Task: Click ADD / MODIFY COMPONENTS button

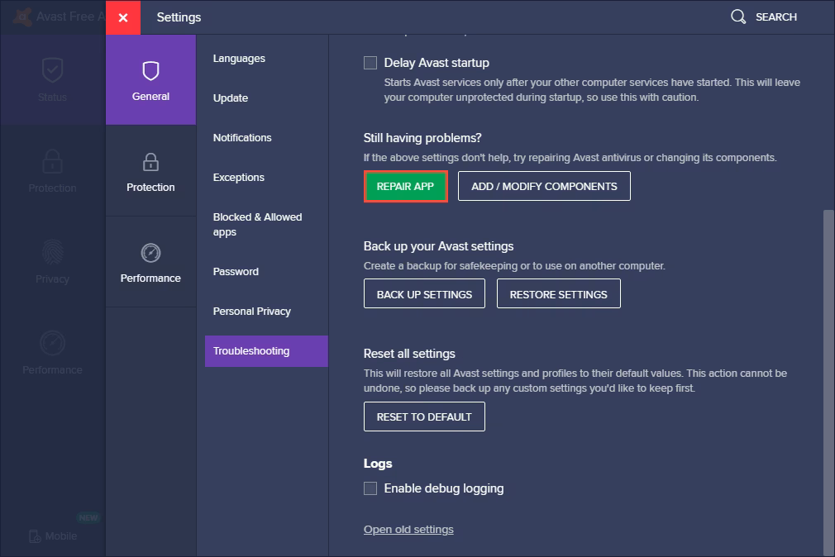Action: (544, 187)
